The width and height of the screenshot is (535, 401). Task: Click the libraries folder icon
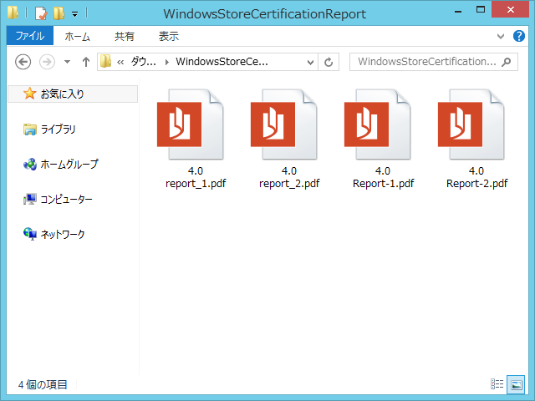[x=30, y=129]
